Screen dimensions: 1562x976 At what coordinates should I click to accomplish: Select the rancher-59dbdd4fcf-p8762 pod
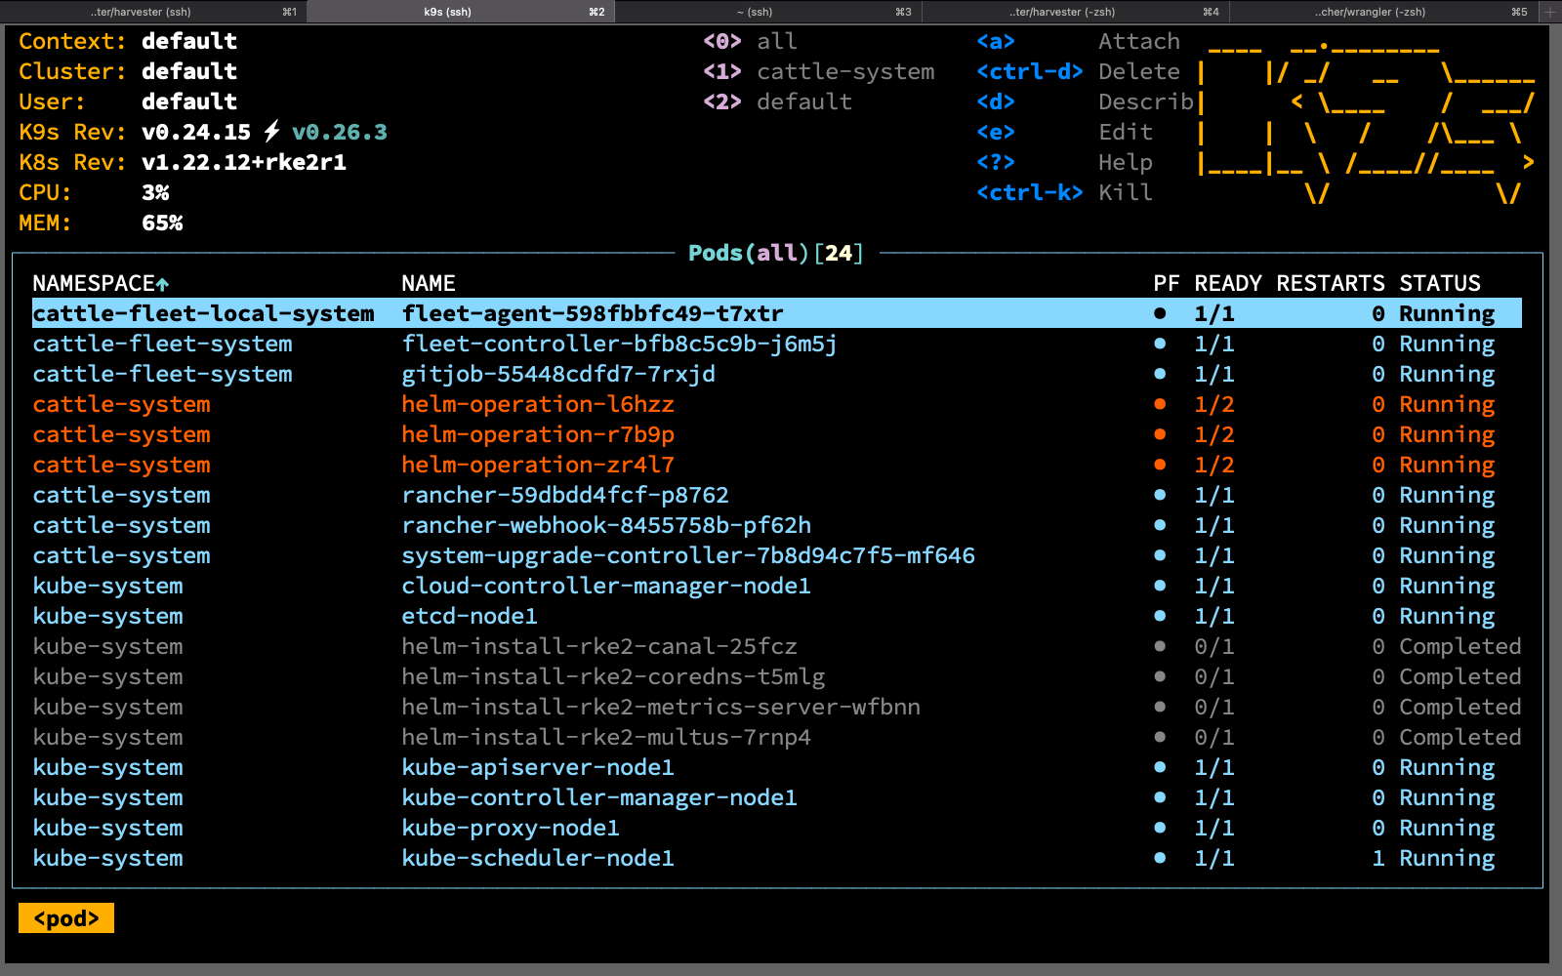click(565, 495)
